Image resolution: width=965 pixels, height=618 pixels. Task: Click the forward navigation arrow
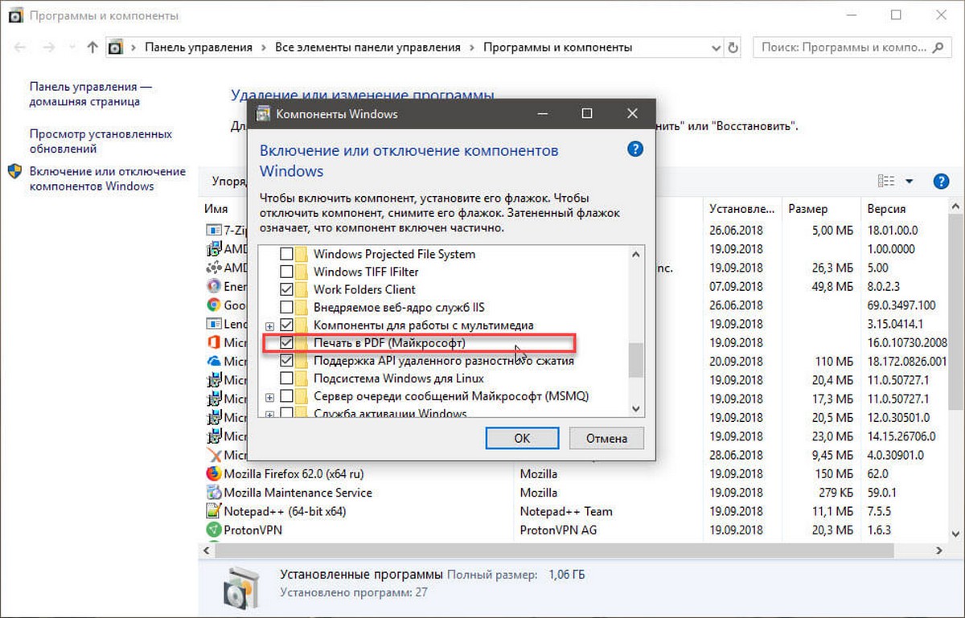coord(50,47)
